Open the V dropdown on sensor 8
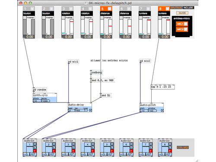This screenshot has height=162, width=216. (x=168, y=9)
